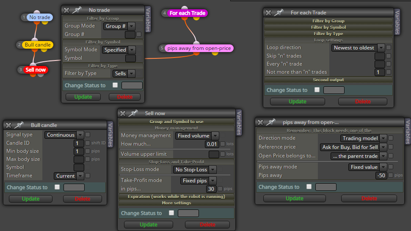Open Take-Profit mode dropdown

198,181
